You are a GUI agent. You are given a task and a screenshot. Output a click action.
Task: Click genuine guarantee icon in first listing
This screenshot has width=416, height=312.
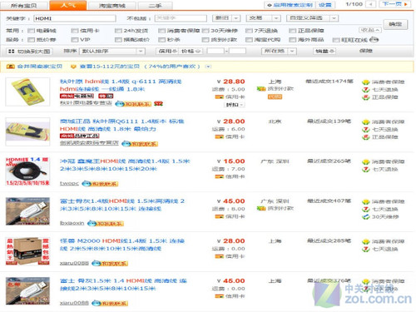tap(366, 97)
